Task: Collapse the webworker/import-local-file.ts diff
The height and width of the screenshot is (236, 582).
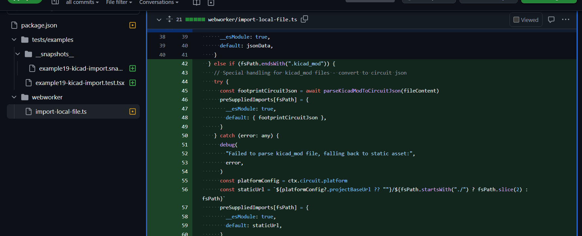Action: (x=159, y=20)
